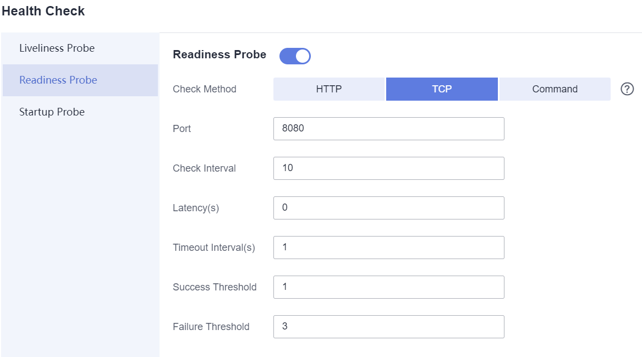Click the Failure Threshold label text

211,327
